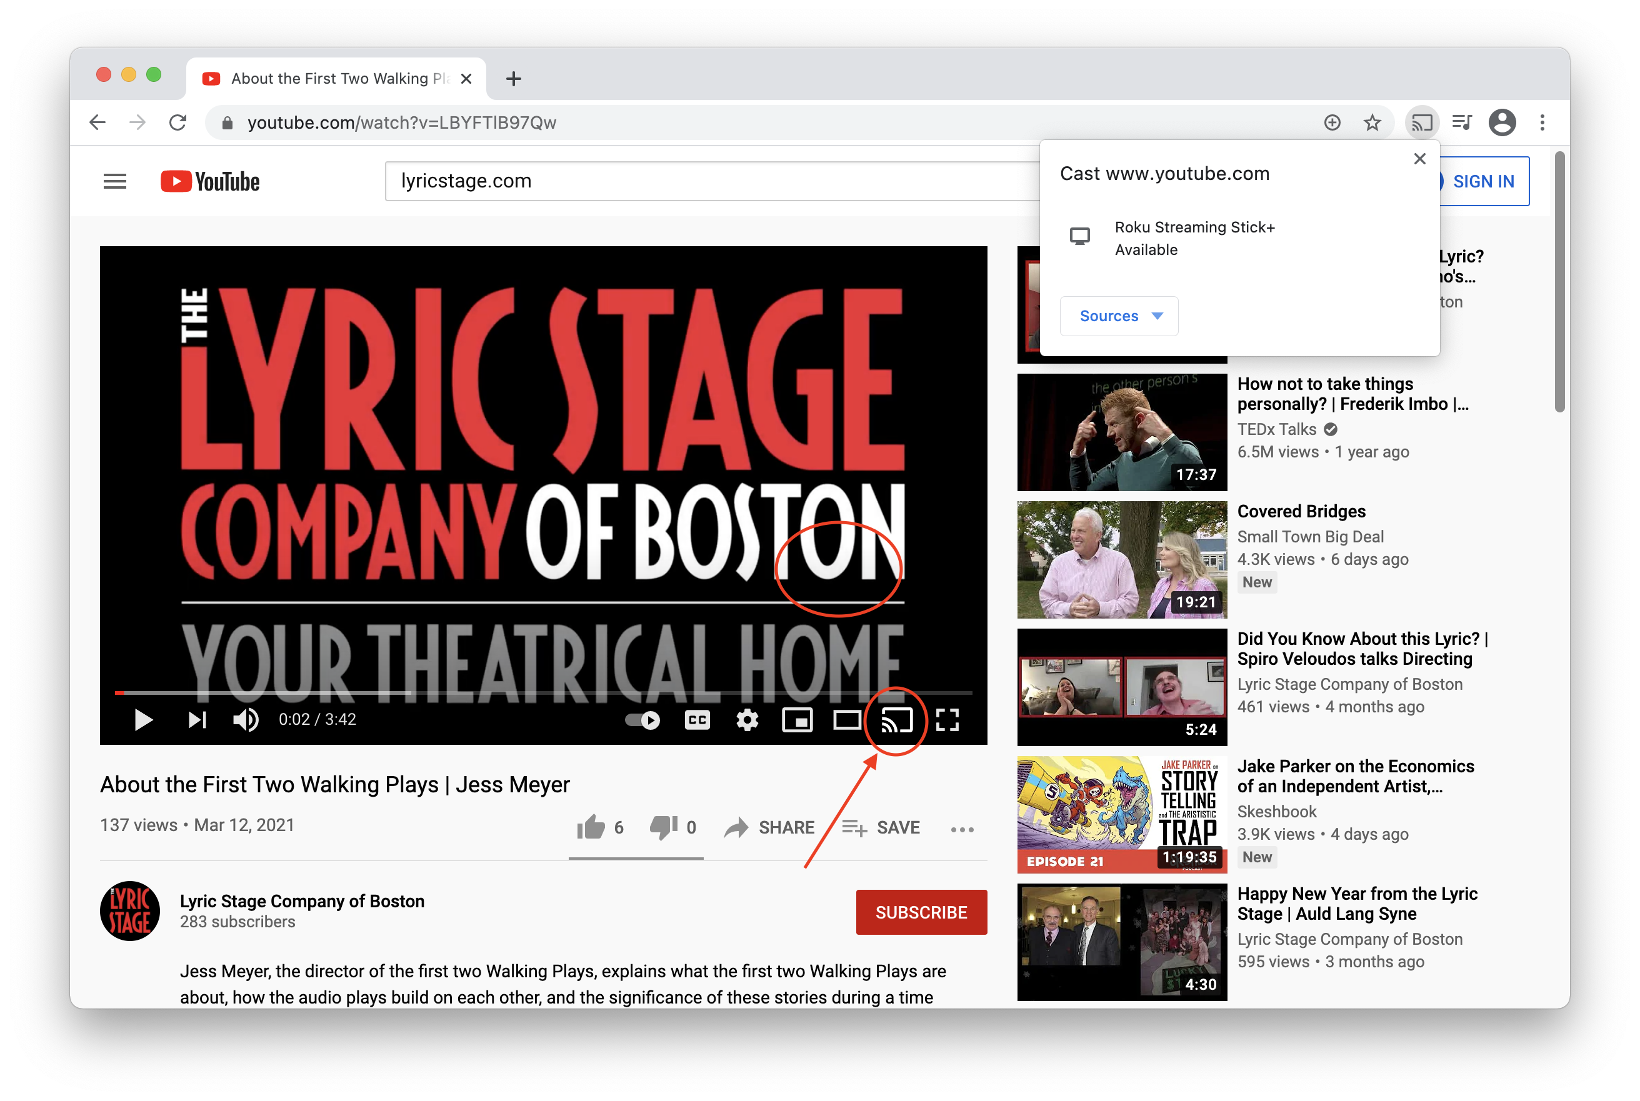Screen dimensions: 1640x1101
Task: Open the player settings gear
Action: pyautogui.click(x=747, y=720)
